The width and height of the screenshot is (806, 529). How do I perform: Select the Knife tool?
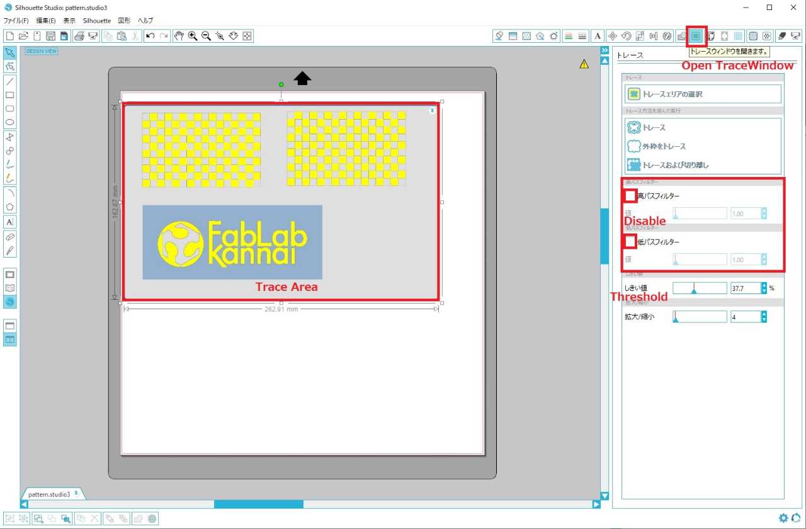click(x=10, y=251)
